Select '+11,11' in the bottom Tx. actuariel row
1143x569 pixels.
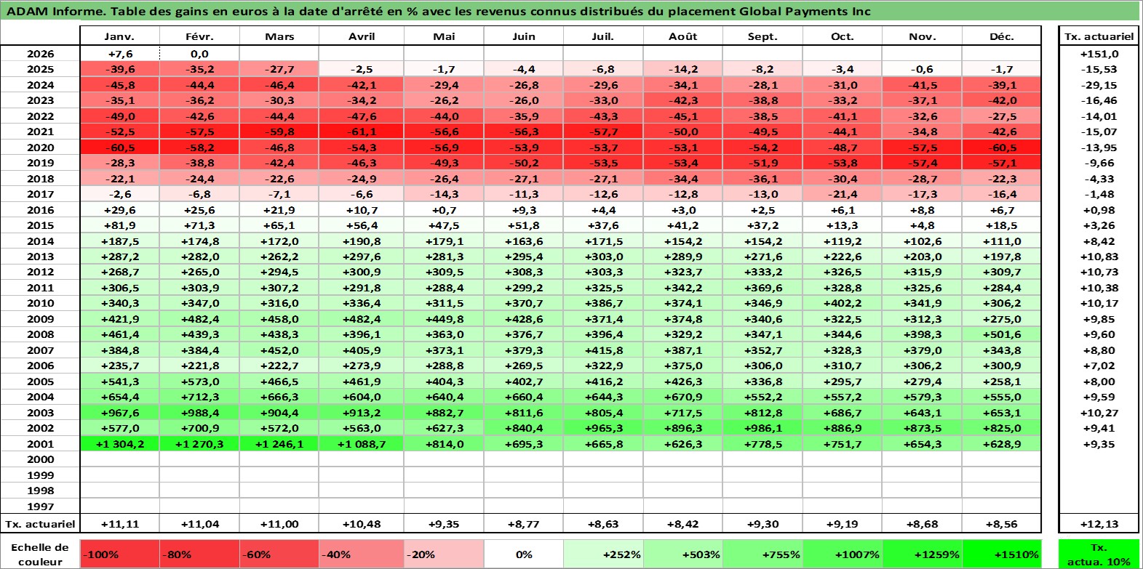[119, 523]
